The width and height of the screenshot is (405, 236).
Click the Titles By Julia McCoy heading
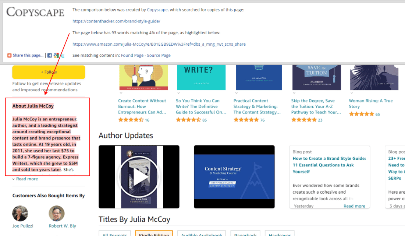134,219
